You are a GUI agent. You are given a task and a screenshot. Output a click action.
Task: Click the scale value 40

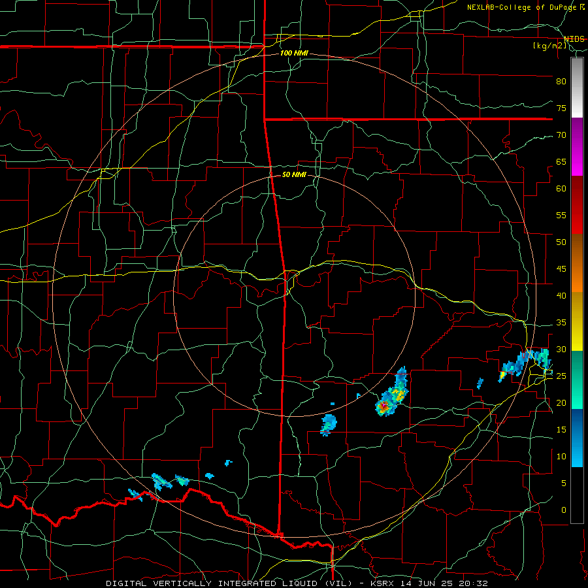click(x=561, y=295)
